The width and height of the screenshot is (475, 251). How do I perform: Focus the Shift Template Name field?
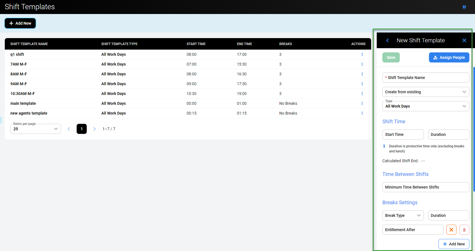(x=426, y=78)
